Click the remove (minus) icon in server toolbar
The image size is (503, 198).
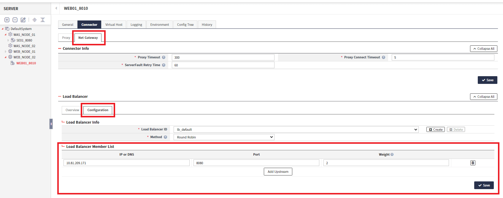15,20
